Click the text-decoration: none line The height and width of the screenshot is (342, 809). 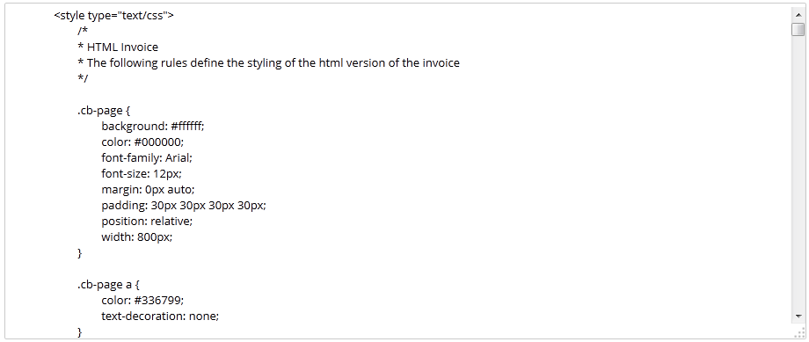160,317
